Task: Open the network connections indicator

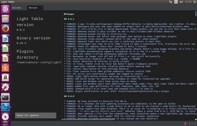Action: [171, 2]
